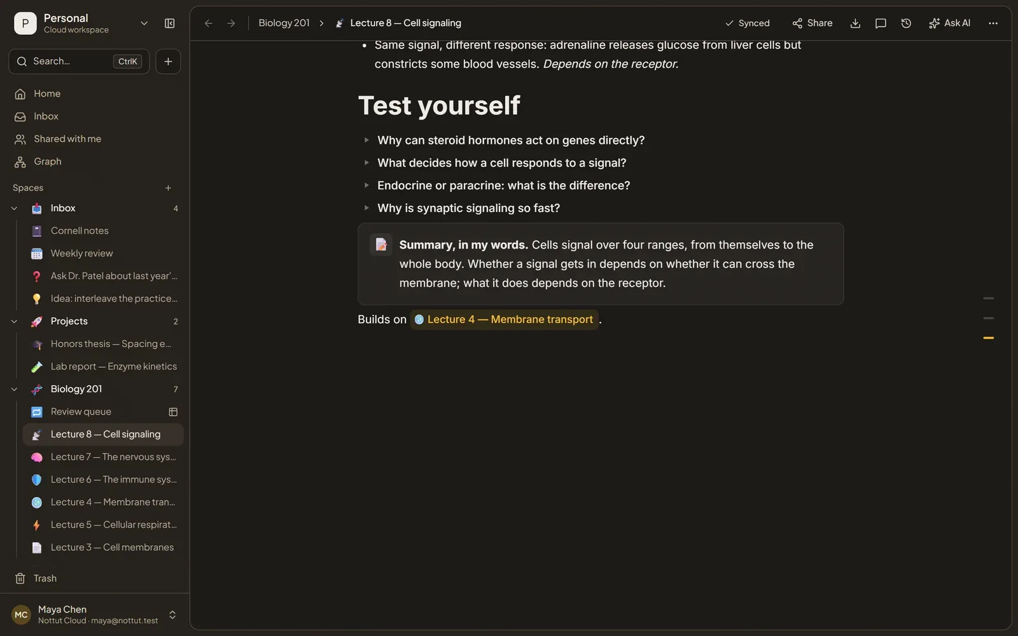This screenshot has height=636, width=1018.
Task: Click the Share button
Action: pos(812,24)
